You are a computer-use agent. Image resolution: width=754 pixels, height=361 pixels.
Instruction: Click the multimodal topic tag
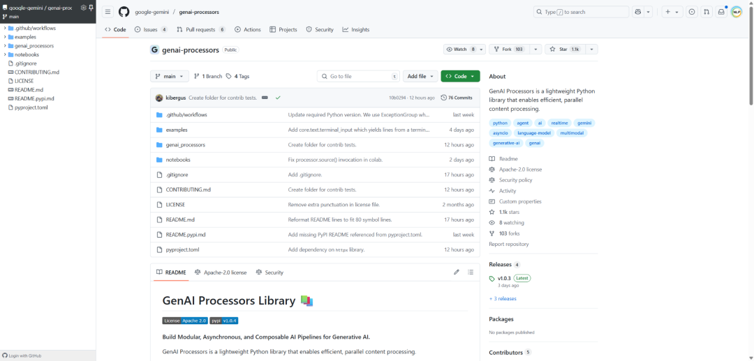pos(572,133)
